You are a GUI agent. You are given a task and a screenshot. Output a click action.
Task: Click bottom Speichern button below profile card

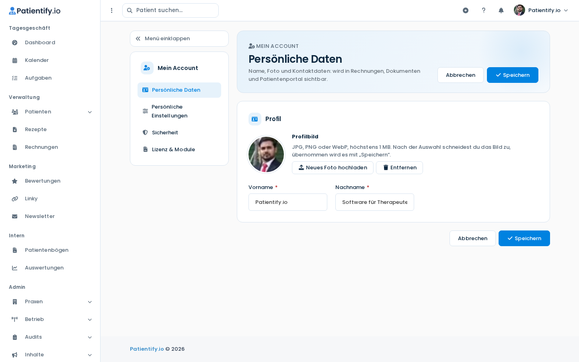[x=524, y=239]
